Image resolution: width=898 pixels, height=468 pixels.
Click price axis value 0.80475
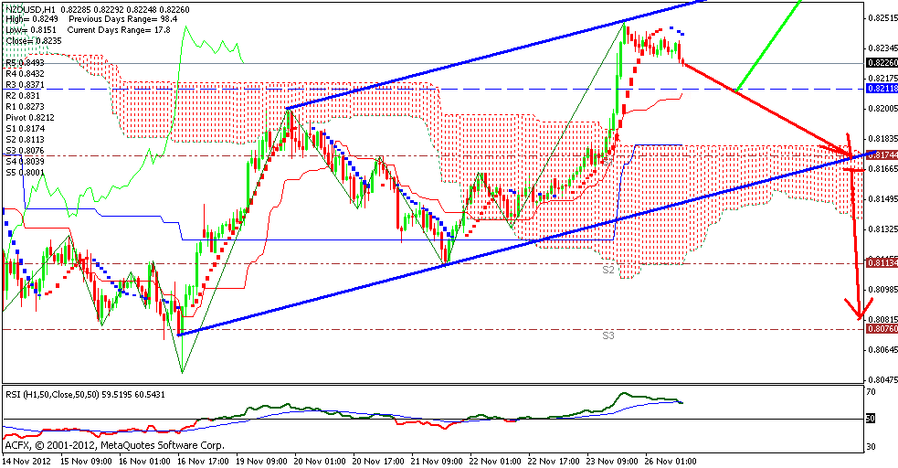click(882, 379)
